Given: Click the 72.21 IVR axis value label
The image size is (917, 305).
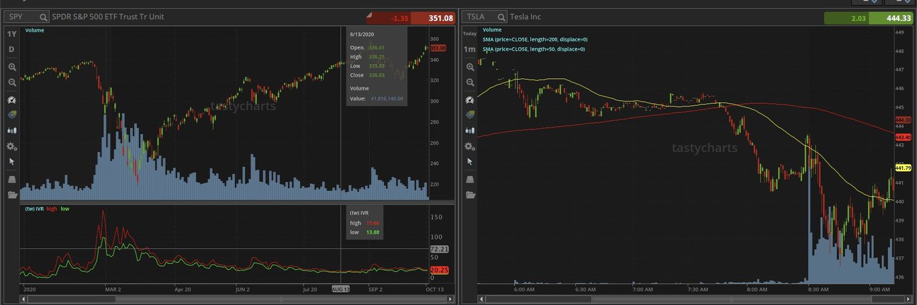Looking at the screenshot, I should (439, 249).
